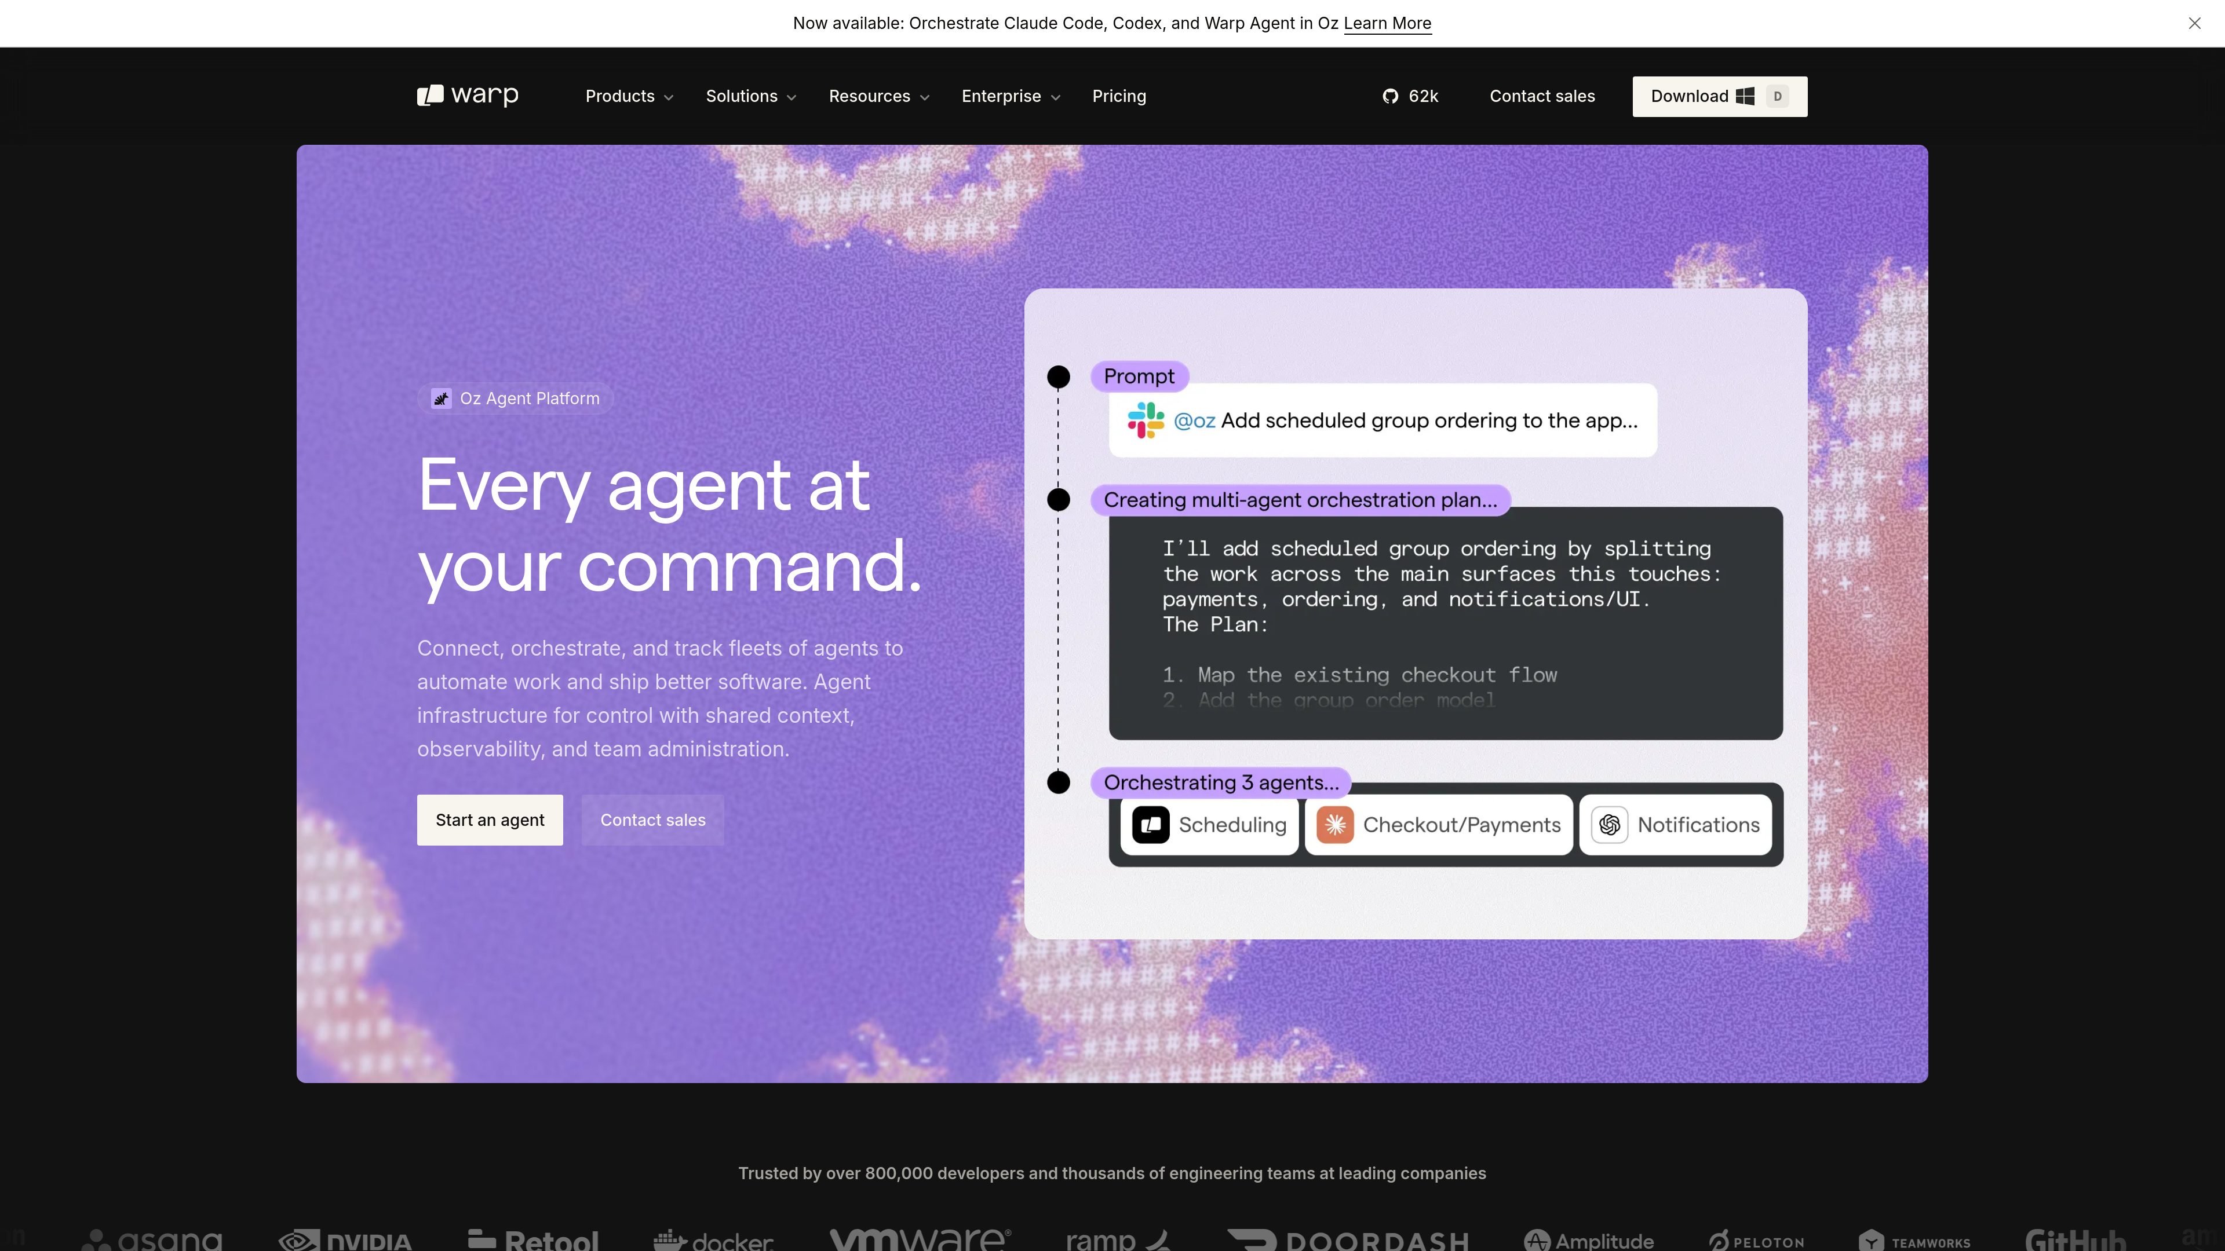2225x1251 pixels.
Task: Click the Contact sales button in hero
Action: pos(653,820)
